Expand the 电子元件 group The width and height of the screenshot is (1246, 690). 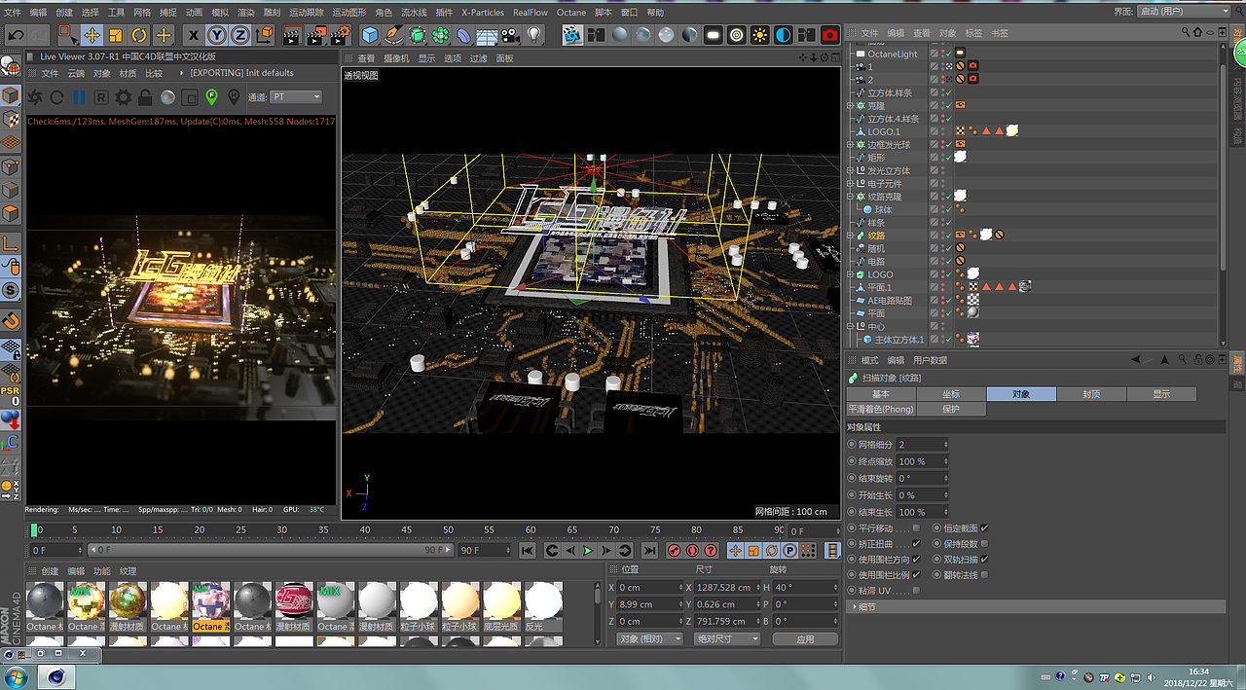pyautogui.click(x=851, y=183)
